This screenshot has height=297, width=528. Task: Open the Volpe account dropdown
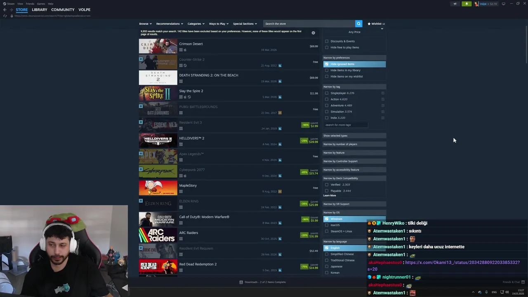tap(486, 4)
